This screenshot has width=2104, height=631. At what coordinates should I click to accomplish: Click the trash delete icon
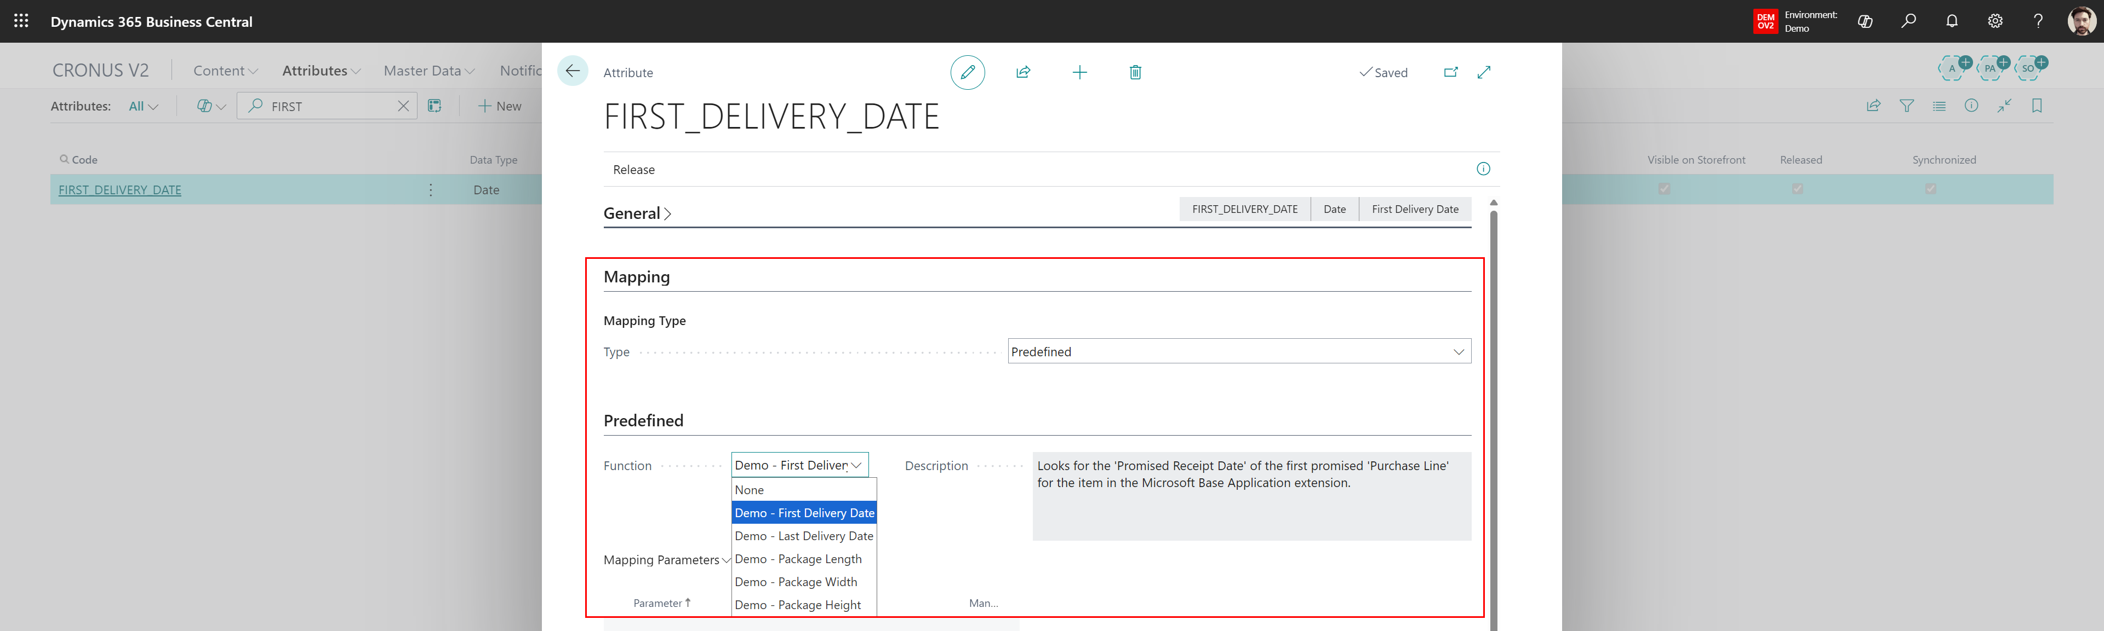pyautogui.click(x=1135, y=73)
